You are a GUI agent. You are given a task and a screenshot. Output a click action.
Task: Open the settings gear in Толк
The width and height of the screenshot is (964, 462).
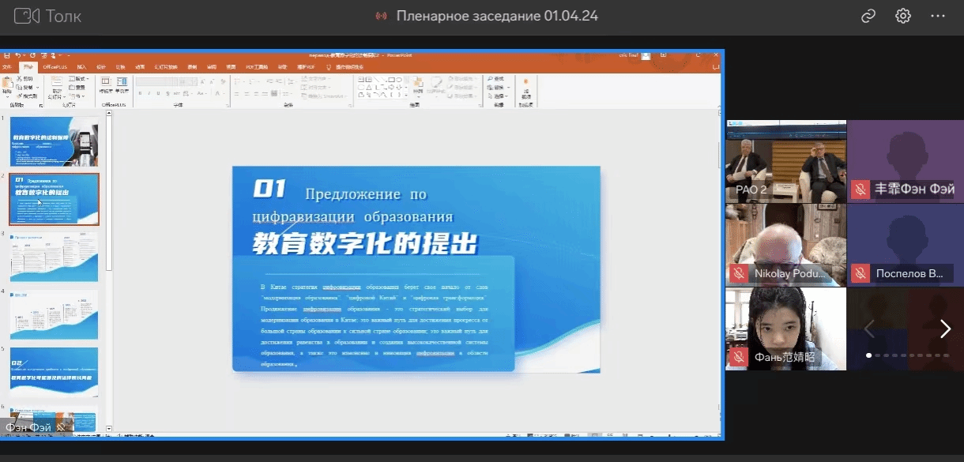pos(903,16)
